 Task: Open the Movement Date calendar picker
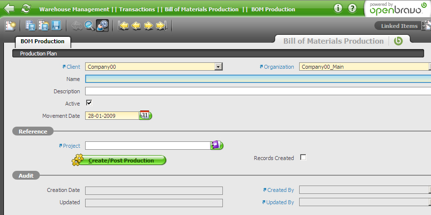146,115
